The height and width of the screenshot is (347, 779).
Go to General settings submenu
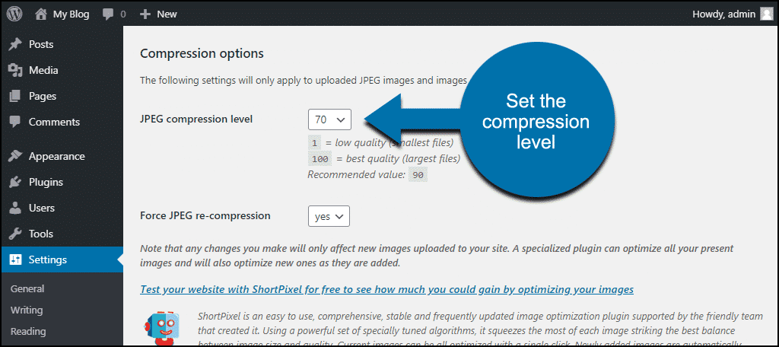click(27, 288)
